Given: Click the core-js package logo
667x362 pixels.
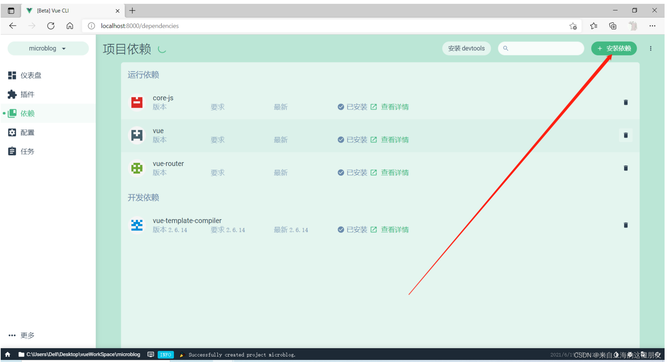Looking at the screenshot, I should 137,102.
